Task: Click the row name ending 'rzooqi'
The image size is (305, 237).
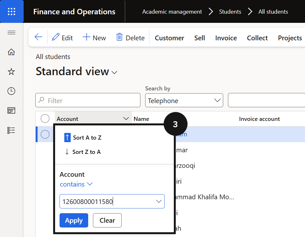Action: (185, 166)
